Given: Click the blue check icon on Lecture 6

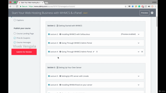Looking at the screenshot, I should (49, 85).
